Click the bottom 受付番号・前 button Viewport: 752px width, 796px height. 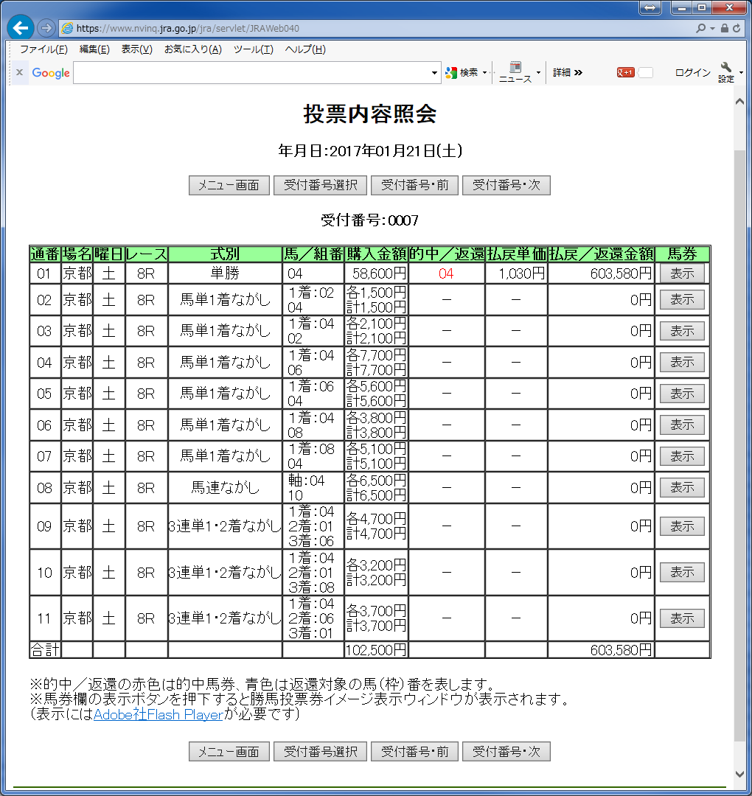coord(415,751)
